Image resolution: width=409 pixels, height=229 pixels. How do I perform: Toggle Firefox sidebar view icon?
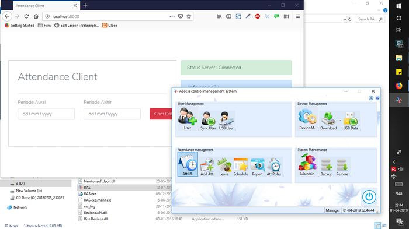(228, 16)
